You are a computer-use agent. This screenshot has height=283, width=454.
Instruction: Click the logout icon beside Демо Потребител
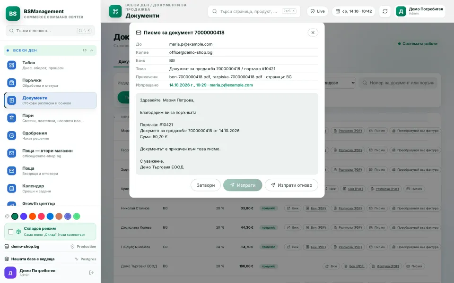(x=91, y=273)
